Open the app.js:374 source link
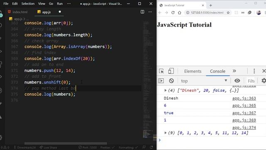266x150 pixels. tap(244, 127)
